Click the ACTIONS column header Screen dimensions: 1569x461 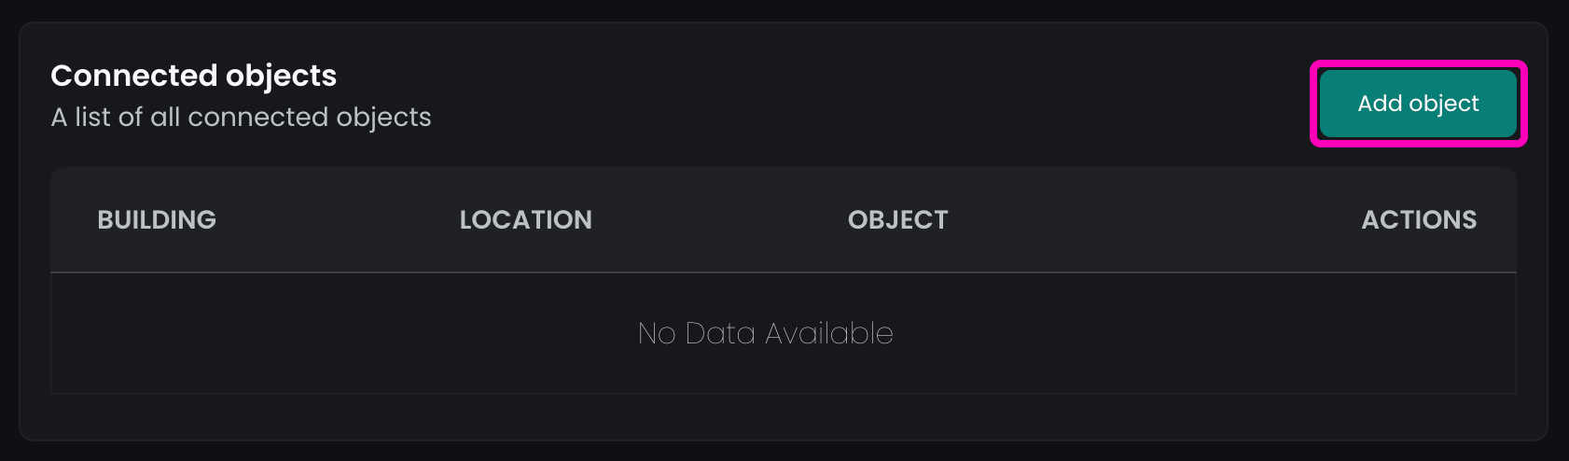tap(1419, 220)
